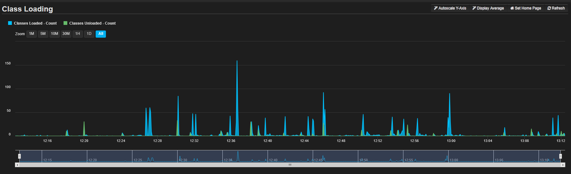
Task: Select the All zoom range
Action: [x=101, y=34]
